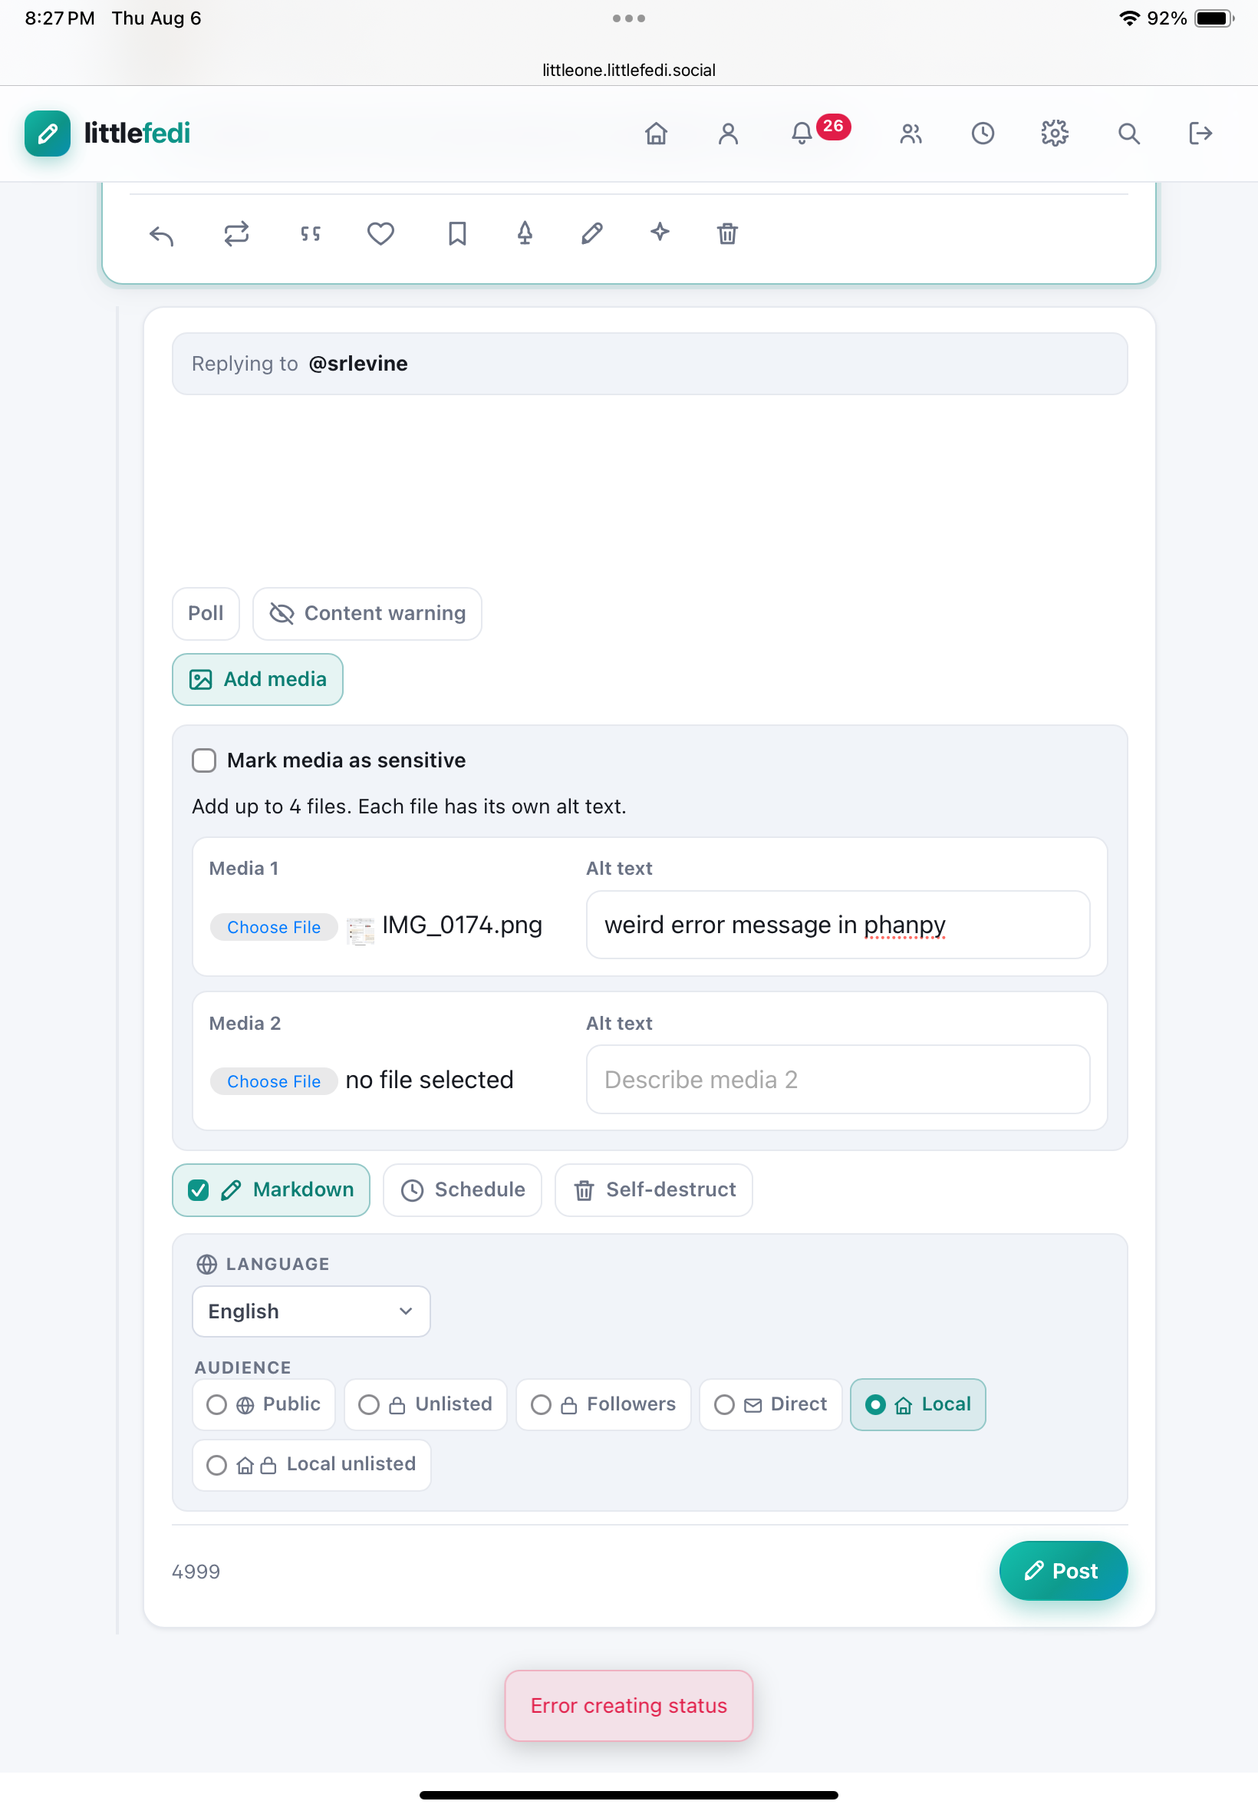The image size is (1258, 1811).
Task: Click the pencil edit icon on post
Action: pos(592,234)
